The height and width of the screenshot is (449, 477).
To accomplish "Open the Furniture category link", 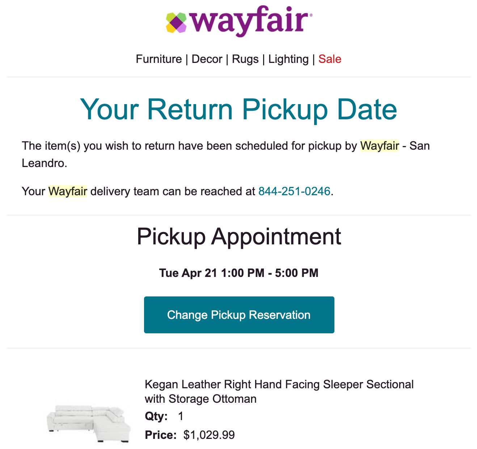I will [x=159, y=59].
